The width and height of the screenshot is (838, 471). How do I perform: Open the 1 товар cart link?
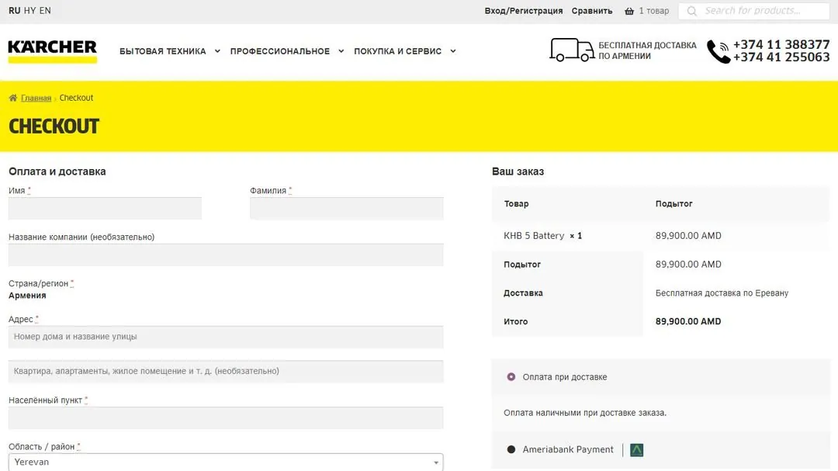point(653,11)
